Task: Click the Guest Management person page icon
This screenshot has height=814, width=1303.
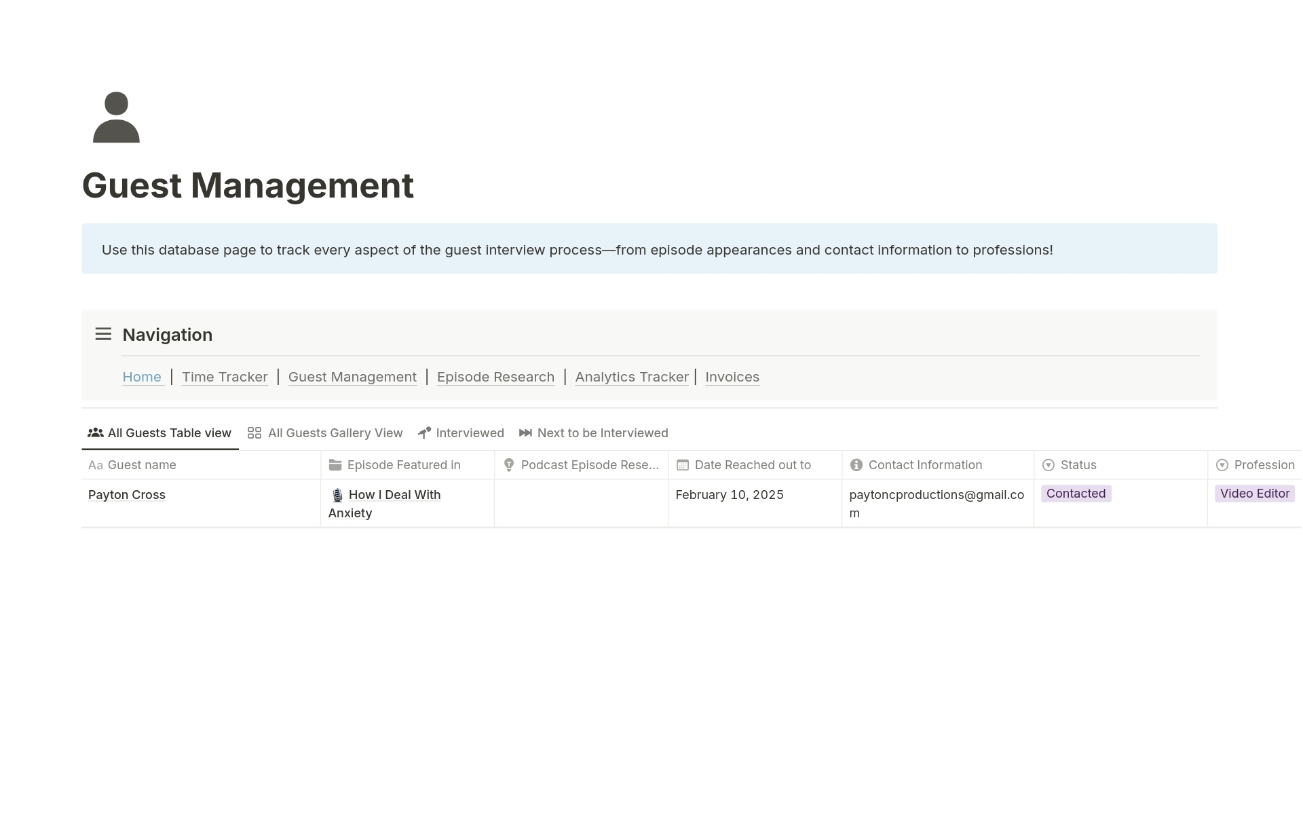Action: point(116,117)
